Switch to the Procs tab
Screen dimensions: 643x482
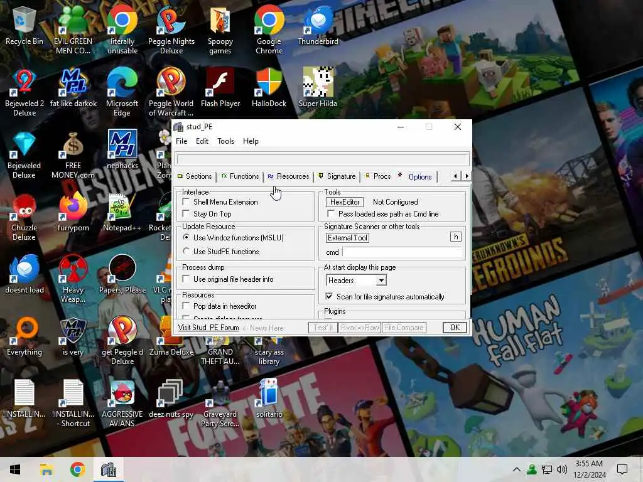point(378,176)
